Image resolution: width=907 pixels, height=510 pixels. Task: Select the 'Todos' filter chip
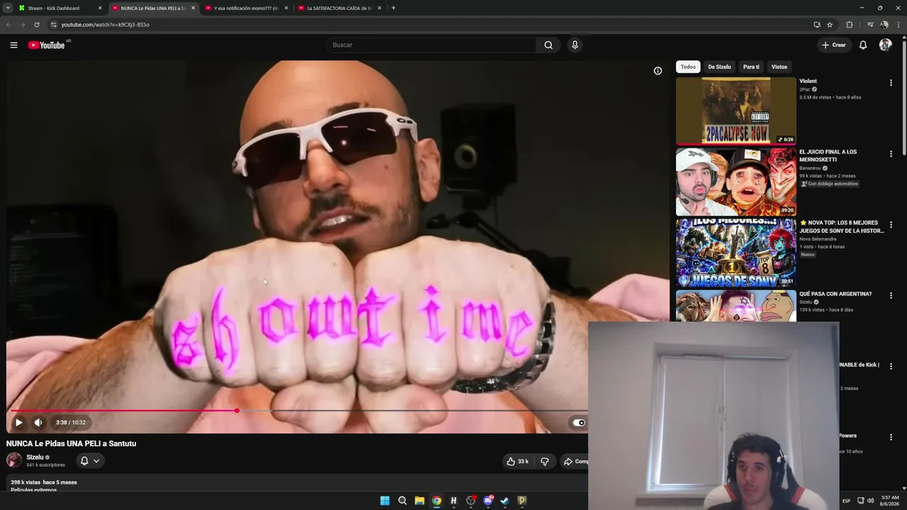(x=688, y=67)
